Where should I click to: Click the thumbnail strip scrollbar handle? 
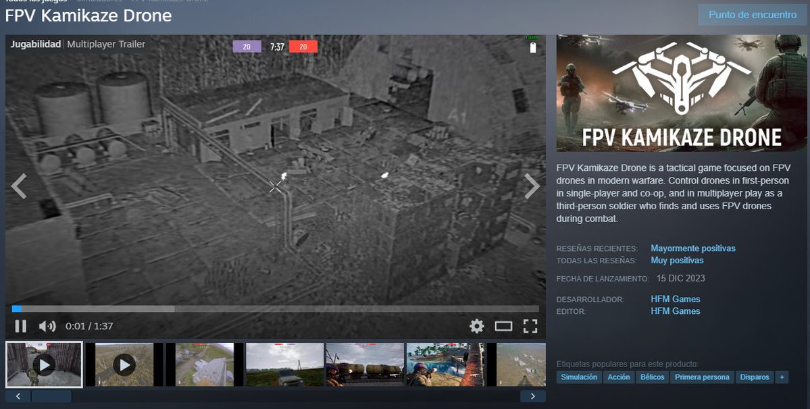click(x=51, y=396)
